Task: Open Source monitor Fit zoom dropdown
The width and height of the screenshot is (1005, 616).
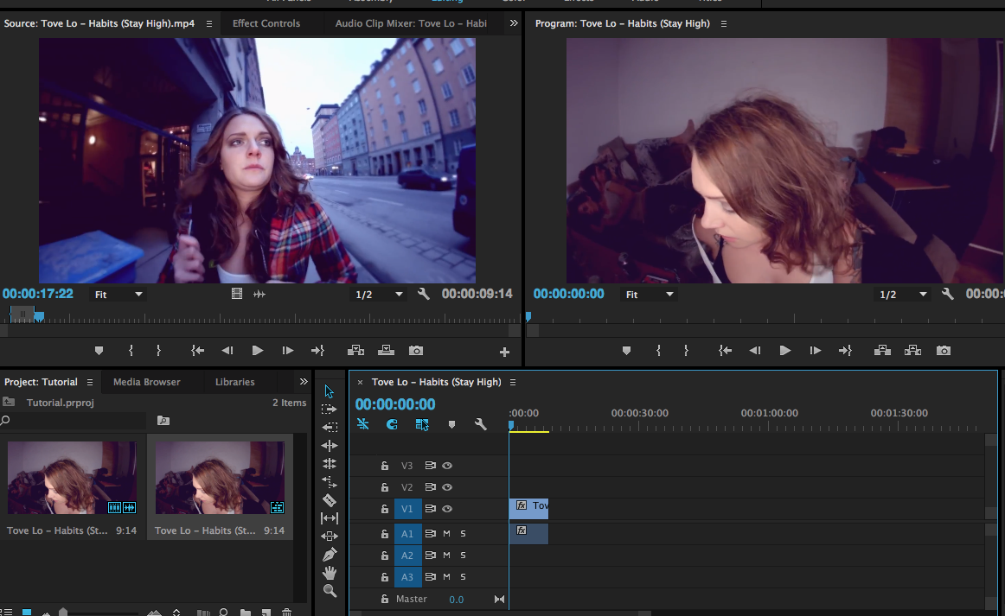Action: coord(118,295)
